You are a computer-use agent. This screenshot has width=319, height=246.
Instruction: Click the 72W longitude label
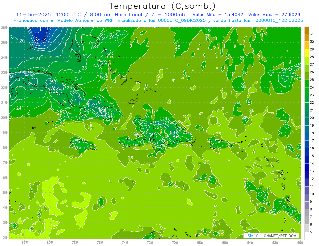150,242
